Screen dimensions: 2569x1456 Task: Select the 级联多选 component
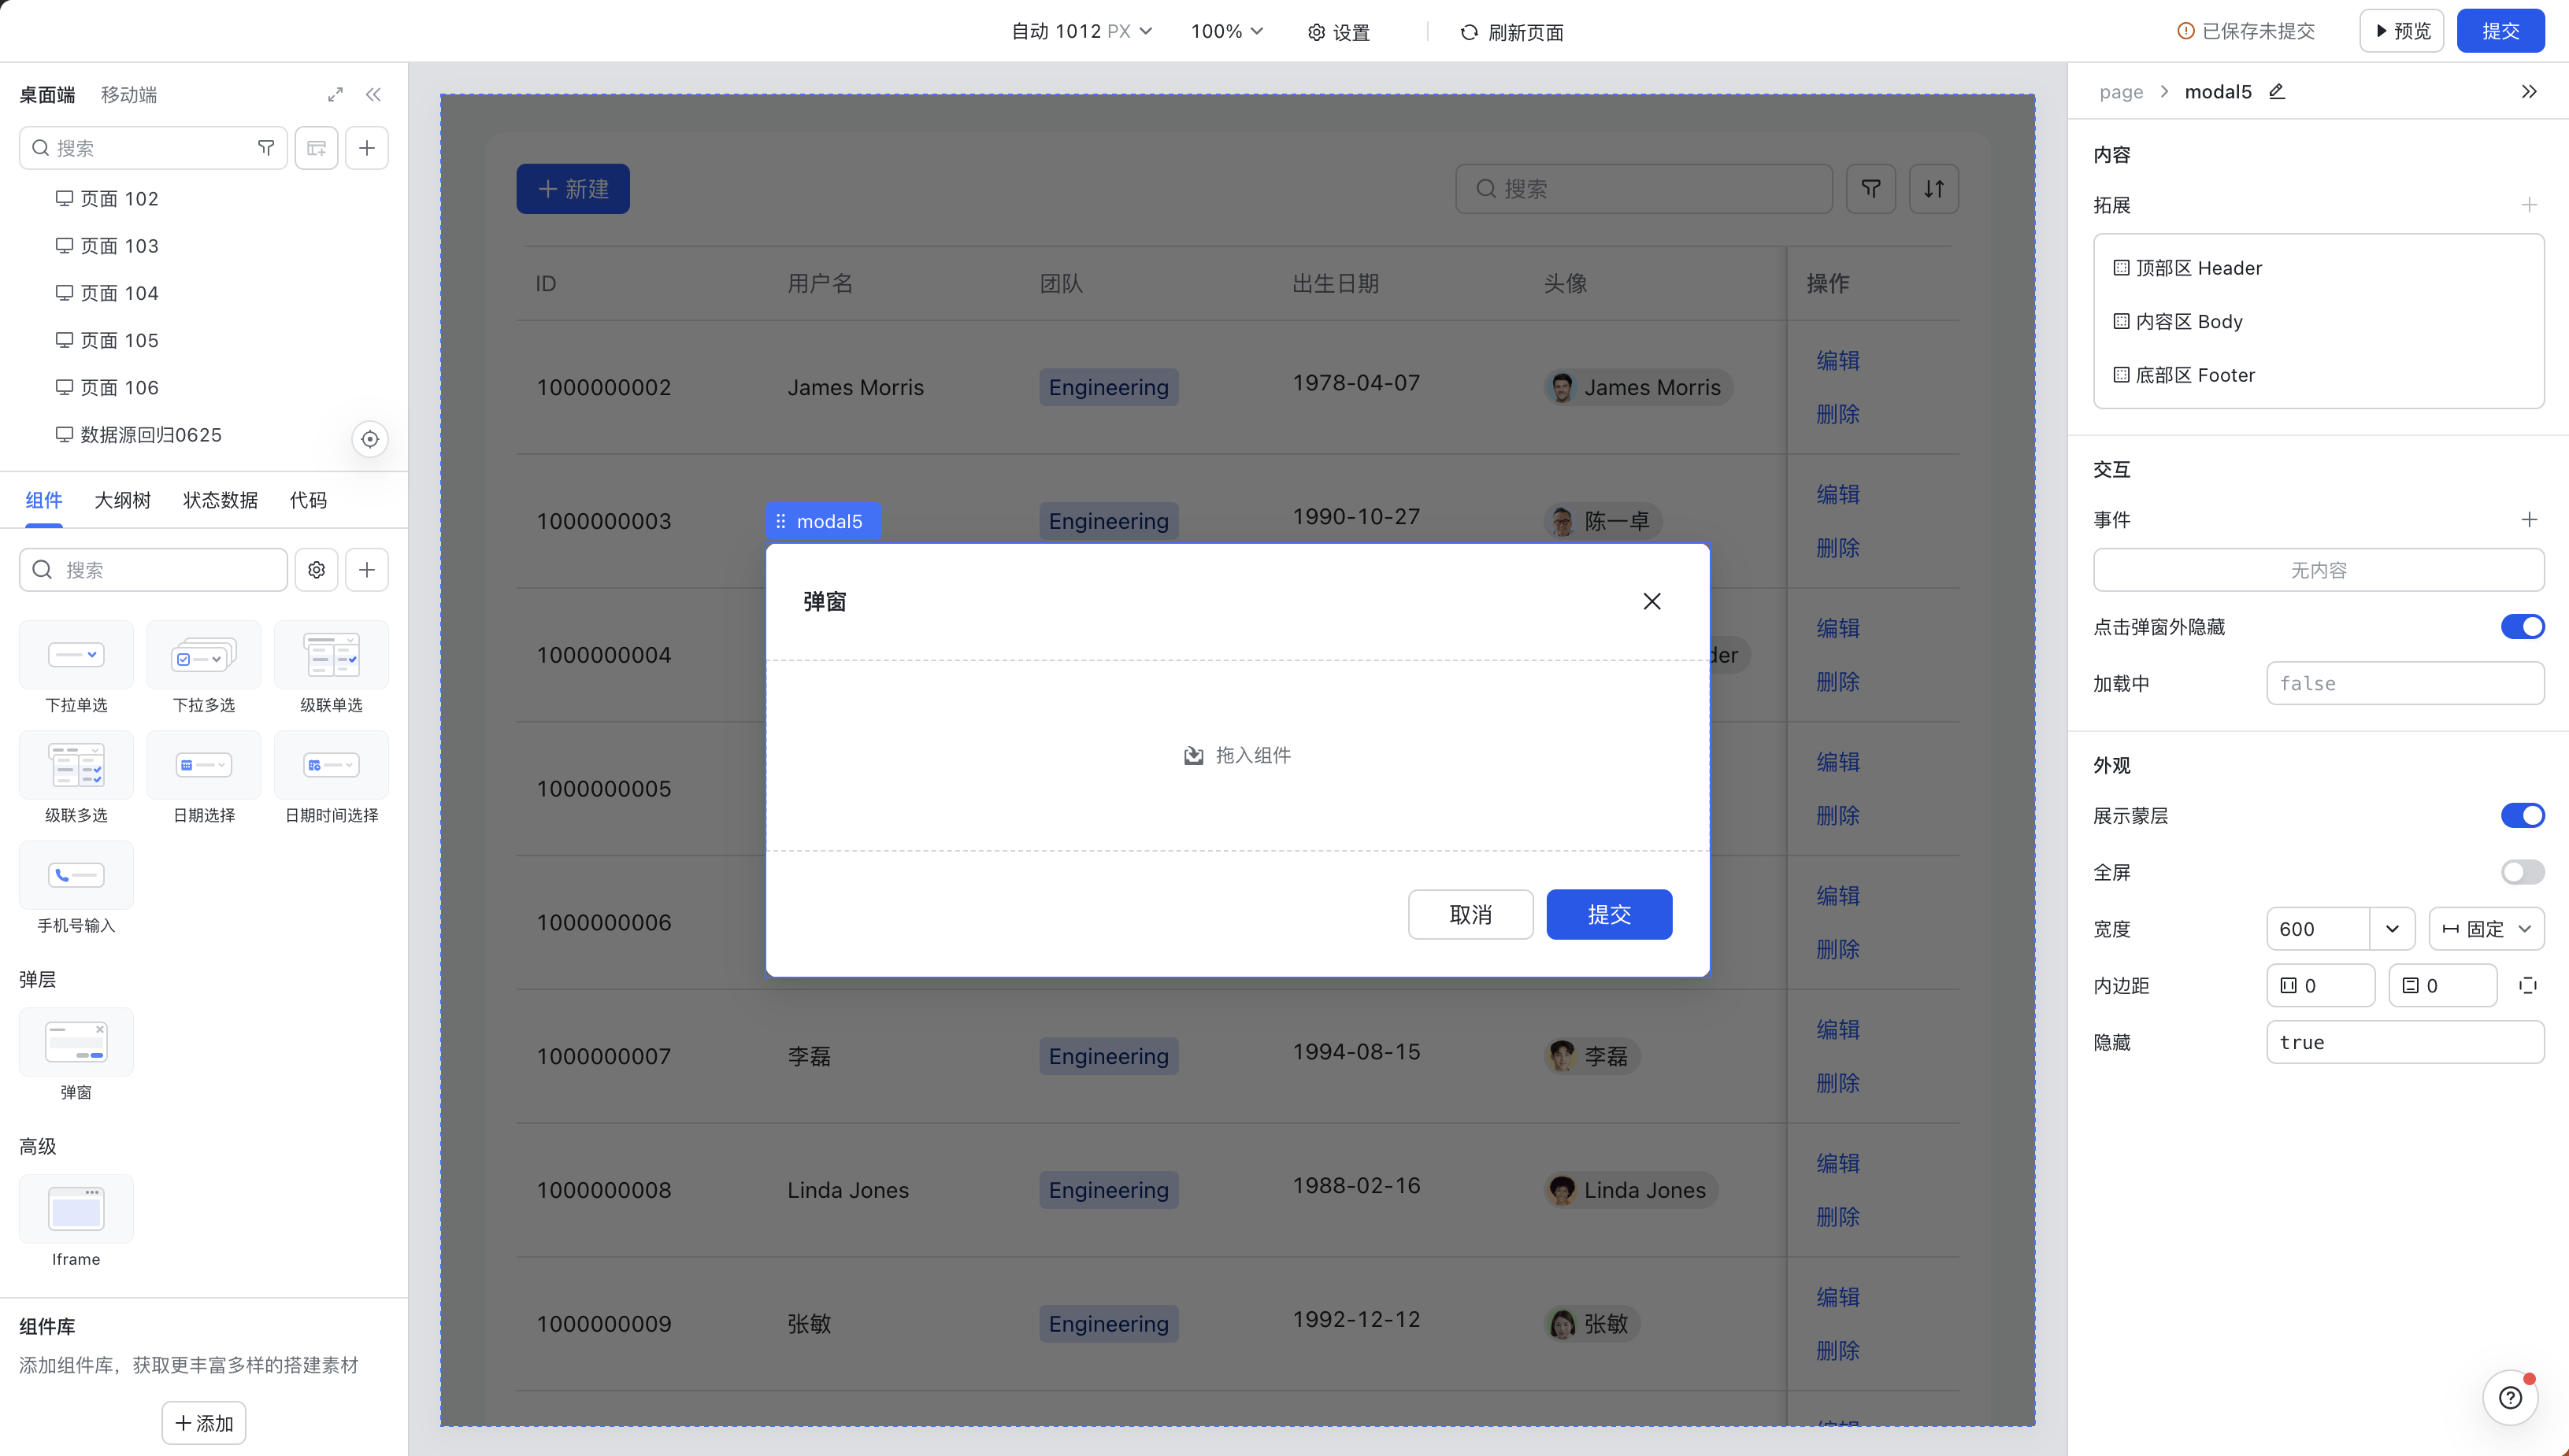(76, 778)
